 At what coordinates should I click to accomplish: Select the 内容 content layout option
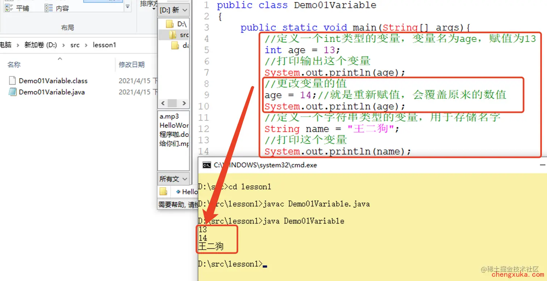57,8
